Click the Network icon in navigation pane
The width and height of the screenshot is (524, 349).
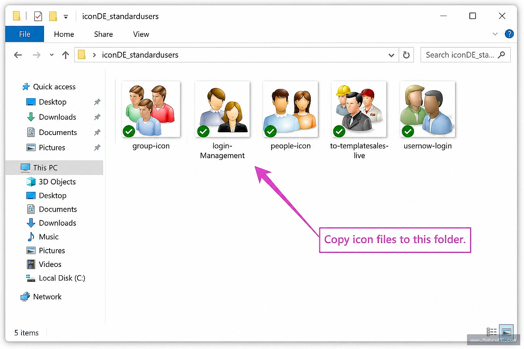click(25, 297)
